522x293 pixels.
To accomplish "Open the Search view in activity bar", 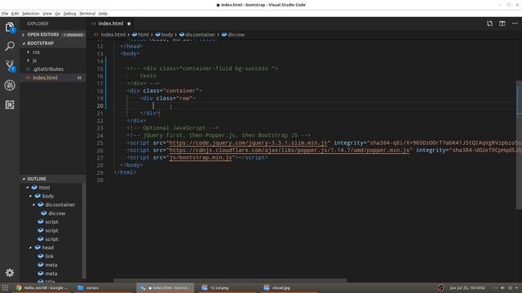I will [10, 46].
